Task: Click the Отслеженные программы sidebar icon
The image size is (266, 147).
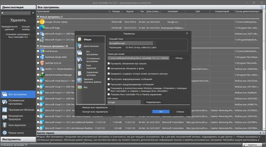Action: pos(5,102)
